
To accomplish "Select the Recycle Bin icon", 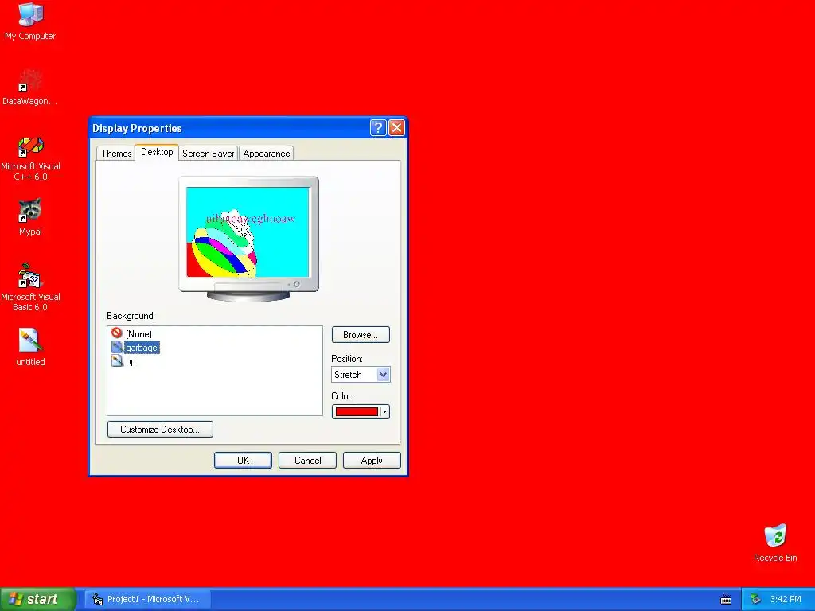I will click(775, 543).
